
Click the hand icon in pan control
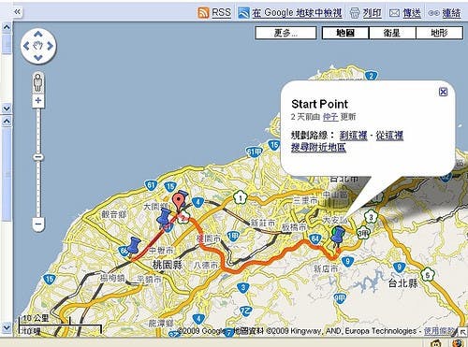click(x=38, y=46)
